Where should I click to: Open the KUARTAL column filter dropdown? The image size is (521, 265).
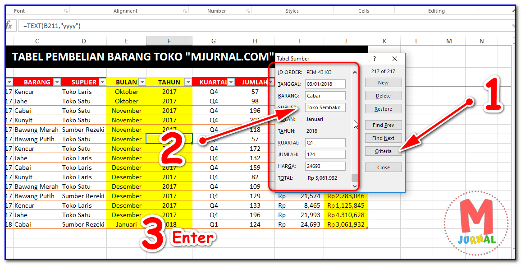pyautogui.click(x=231, y=82)
